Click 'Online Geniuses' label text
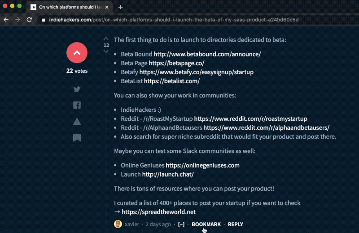 [x=143, y=165]
